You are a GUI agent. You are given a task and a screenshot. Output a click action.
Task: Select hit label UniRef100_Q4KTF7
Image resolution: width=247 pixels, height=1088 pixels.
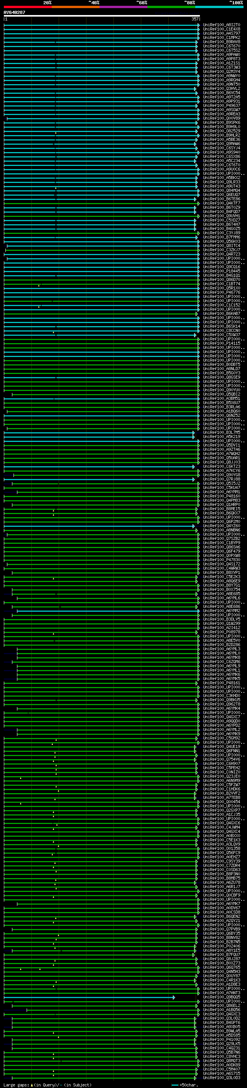coord(222,203)
